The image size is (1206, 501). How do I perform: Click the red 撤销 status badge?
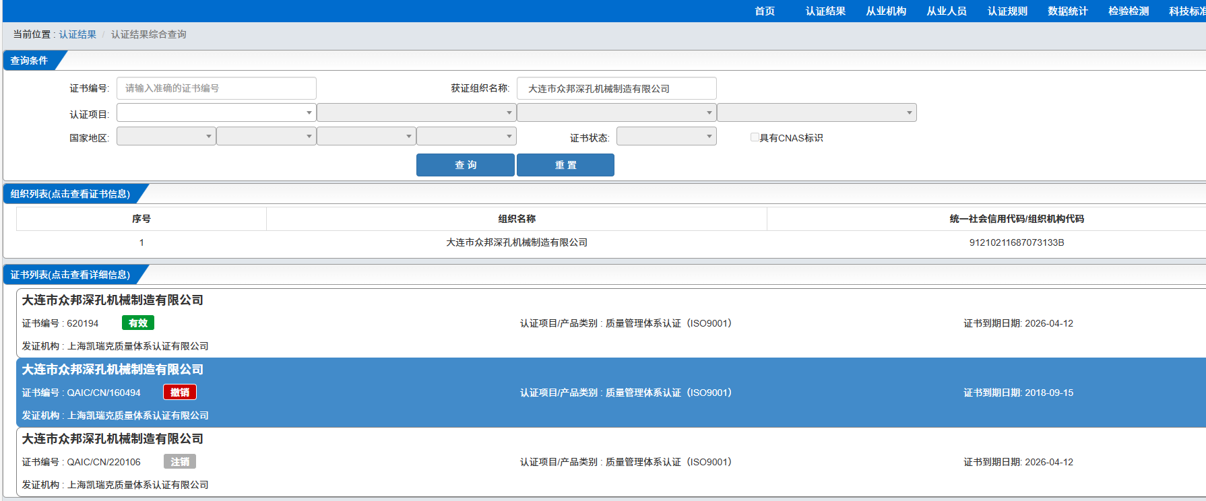point(180,393)
